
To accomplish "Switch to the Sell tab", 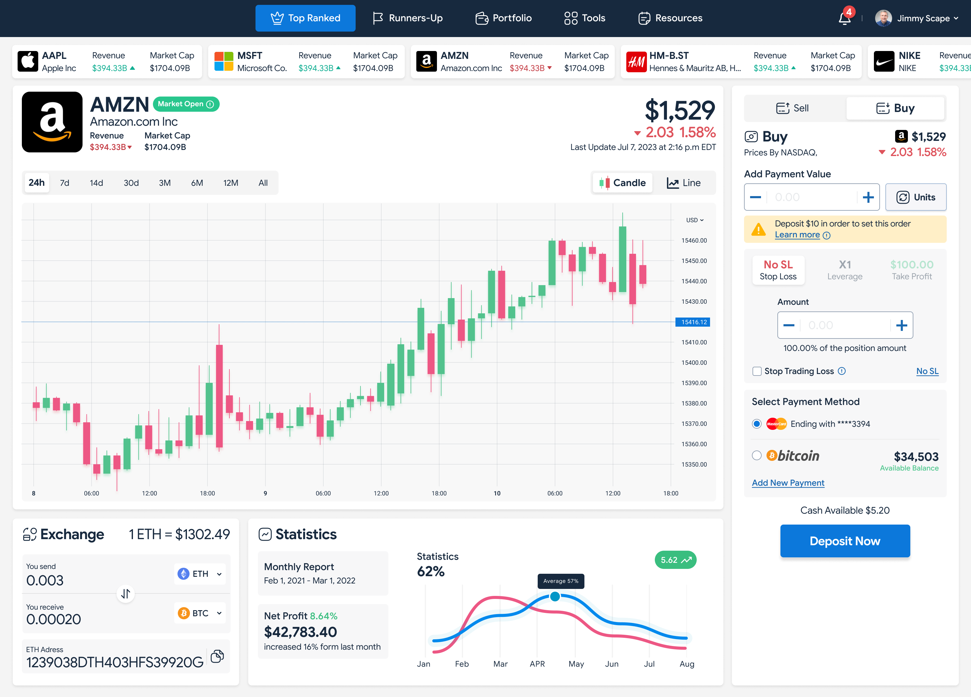I will (793, 108).
